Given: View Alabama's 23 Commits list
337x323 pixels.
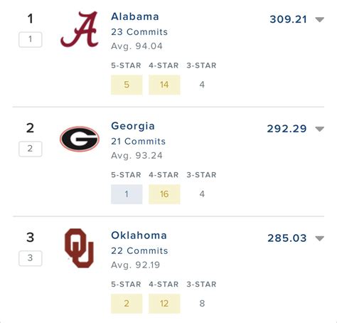Looking at the screenshot, I should coord(139,32).
